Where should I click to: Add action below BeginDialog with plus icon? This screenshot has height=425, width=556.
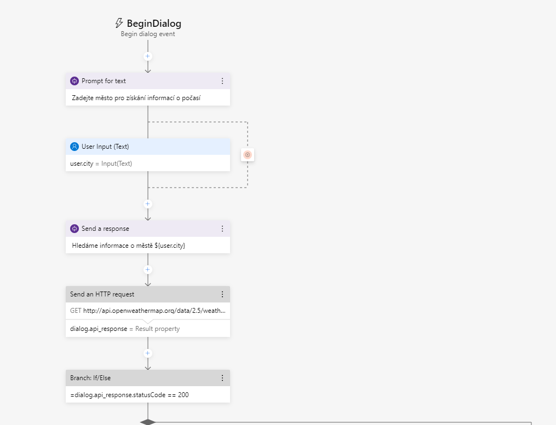pos(147,56)
